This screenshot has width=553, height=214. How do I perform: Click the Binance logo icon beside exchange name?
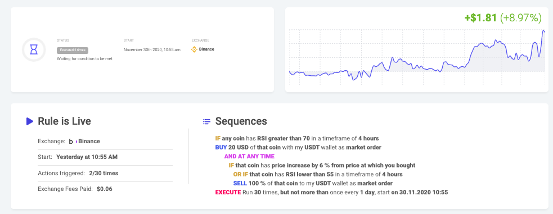(x=194, y=49)
